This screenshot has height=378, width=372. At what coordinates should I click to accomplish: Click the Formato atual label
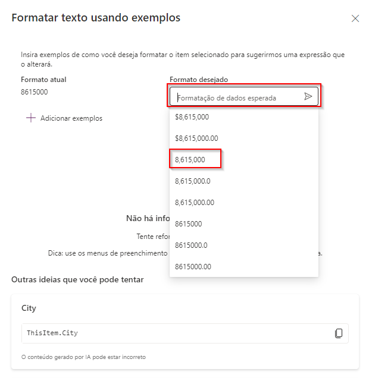(x=43, y=79)
